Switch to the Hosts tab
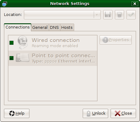The image size is (140, 122). click(x=67, y=27)
